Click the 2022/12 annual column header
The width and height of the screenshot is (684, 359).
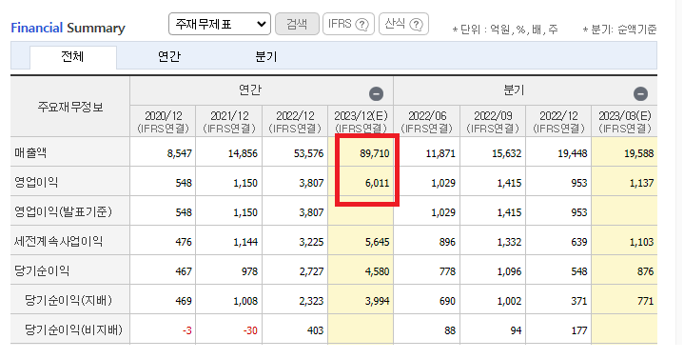[295, 122]
